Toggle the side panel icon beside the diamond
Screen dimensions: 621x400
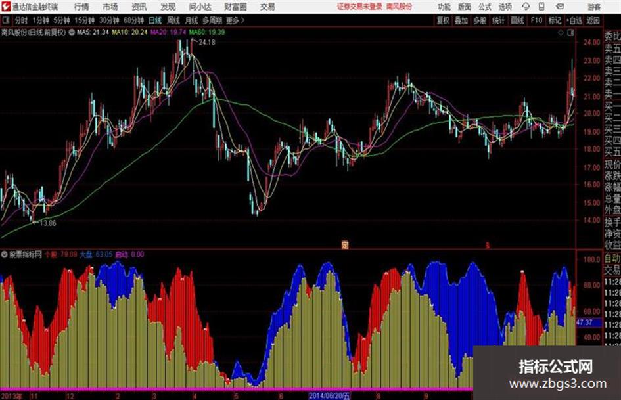coord(570,33)
